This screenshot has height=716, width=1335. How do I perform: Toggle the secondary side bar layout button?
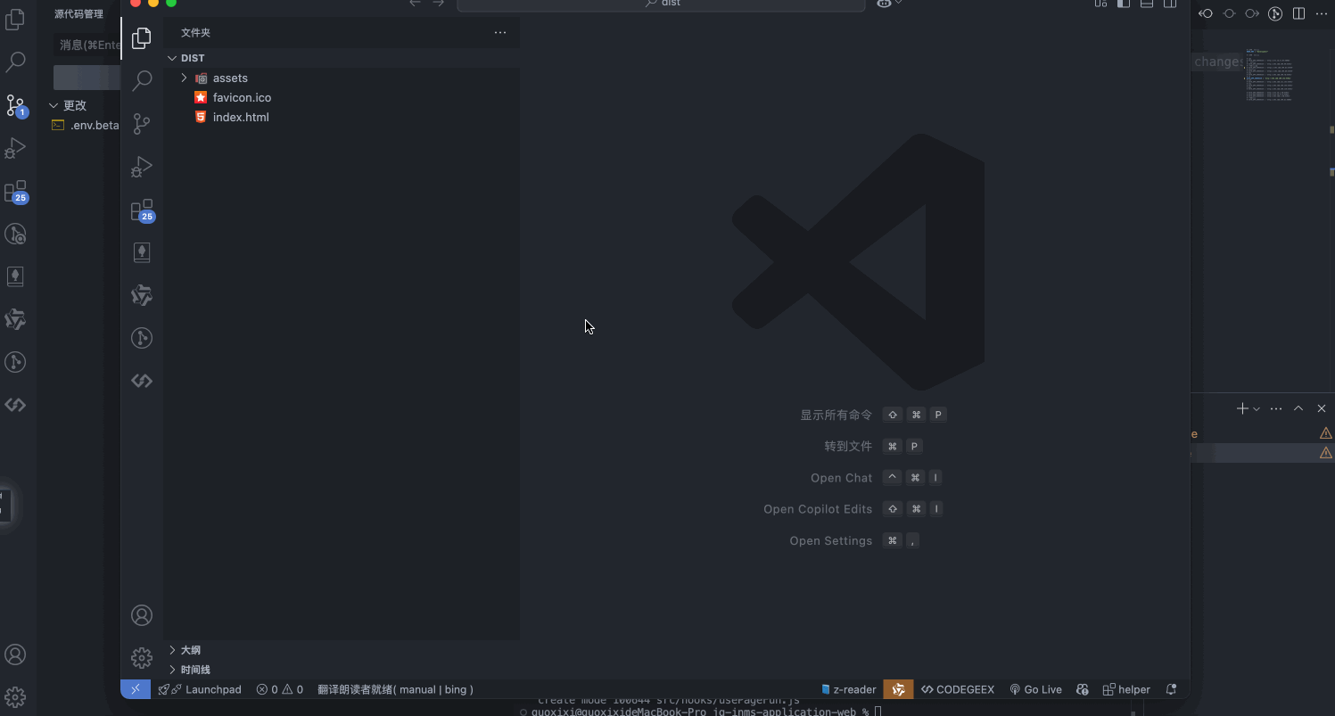1170,4
